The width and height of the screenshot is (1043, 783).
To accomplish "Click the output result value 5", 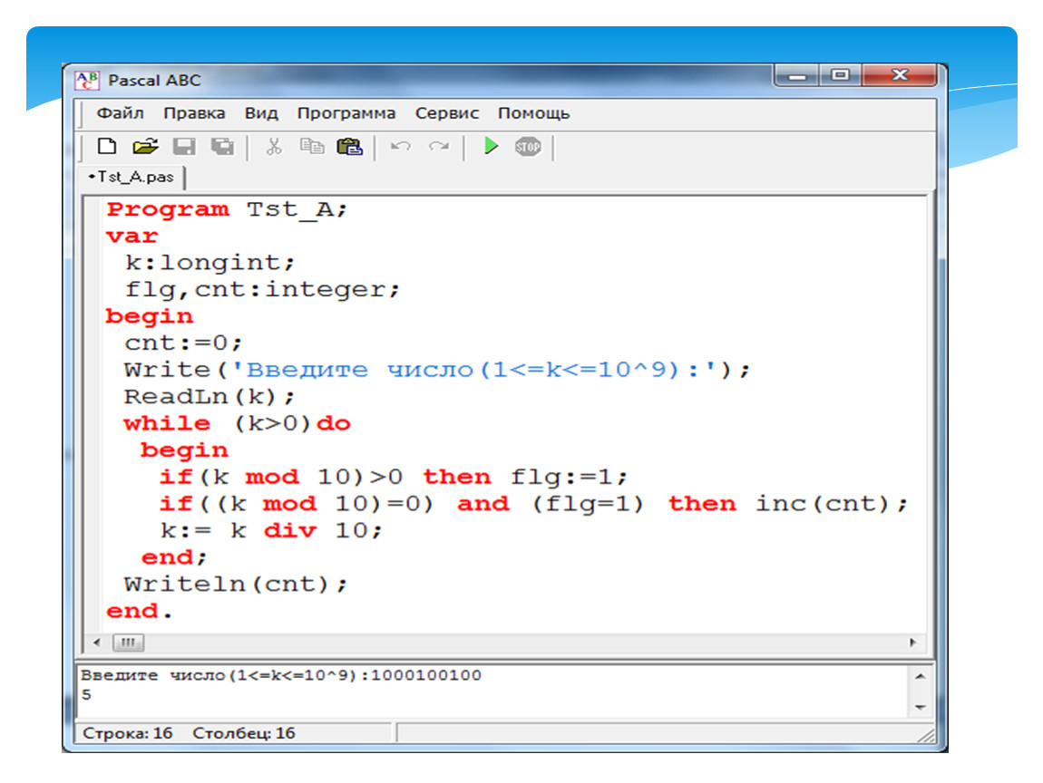I will click(86, 694).
